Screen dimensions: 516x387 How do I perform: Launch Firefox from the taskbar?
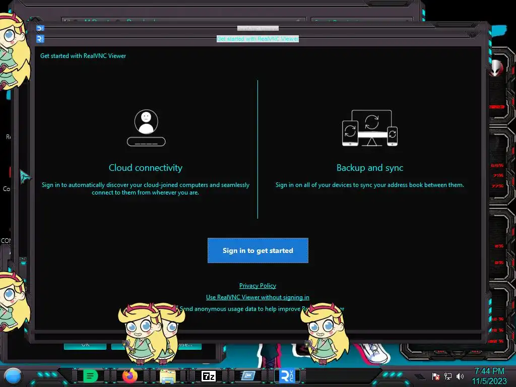tap(130, 376)
